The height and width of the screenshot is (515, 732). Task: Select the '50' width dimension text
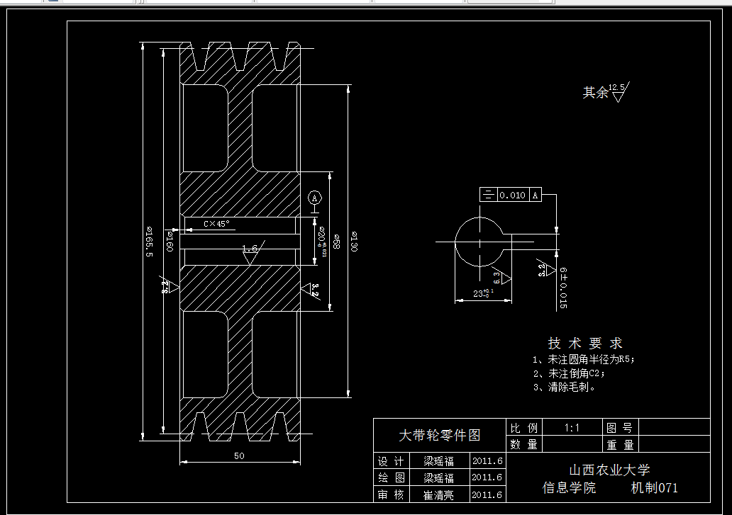coord(239,455)
